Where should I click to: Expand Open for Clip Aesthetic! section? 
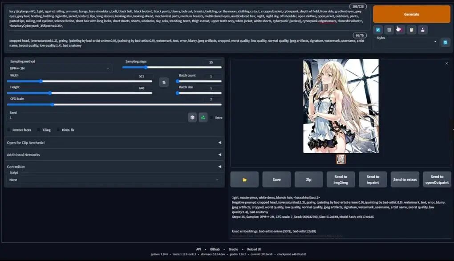pos(114,143)
